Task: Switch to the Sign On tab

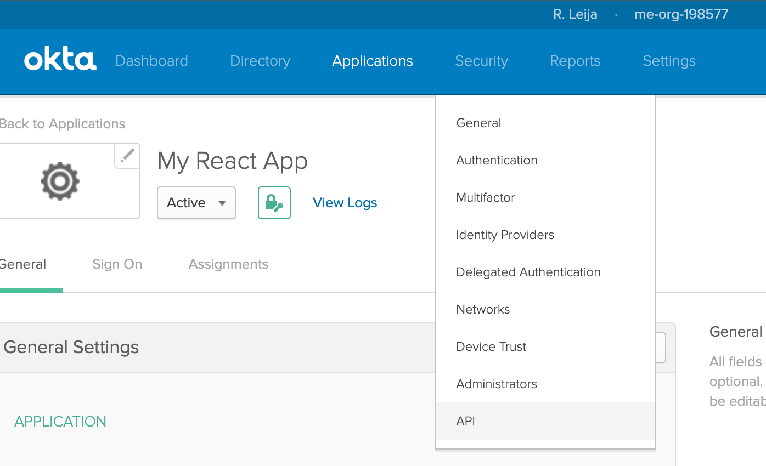Action: click(117, 264)
